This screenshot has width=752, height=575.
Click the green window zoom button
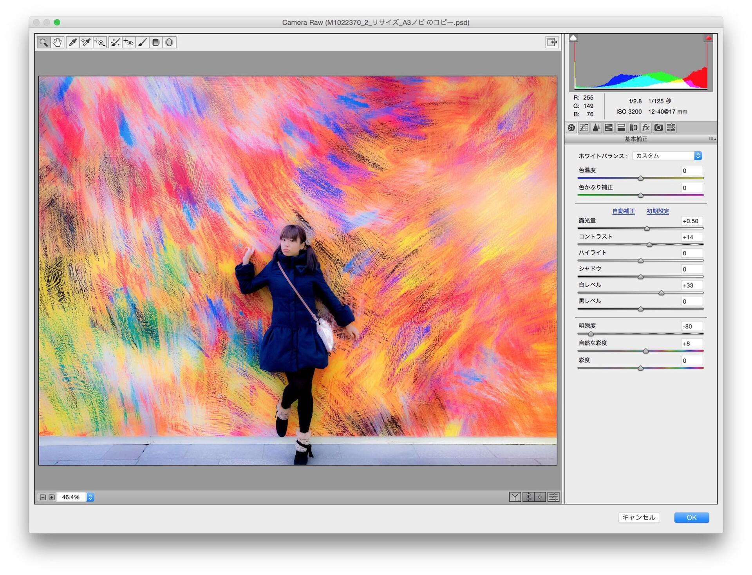click(x=57, y=22)
